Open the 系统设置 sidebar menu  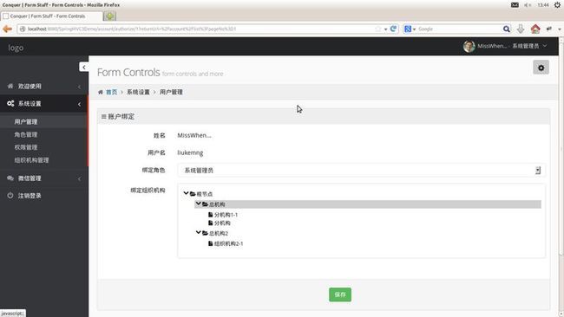(44, 103)
